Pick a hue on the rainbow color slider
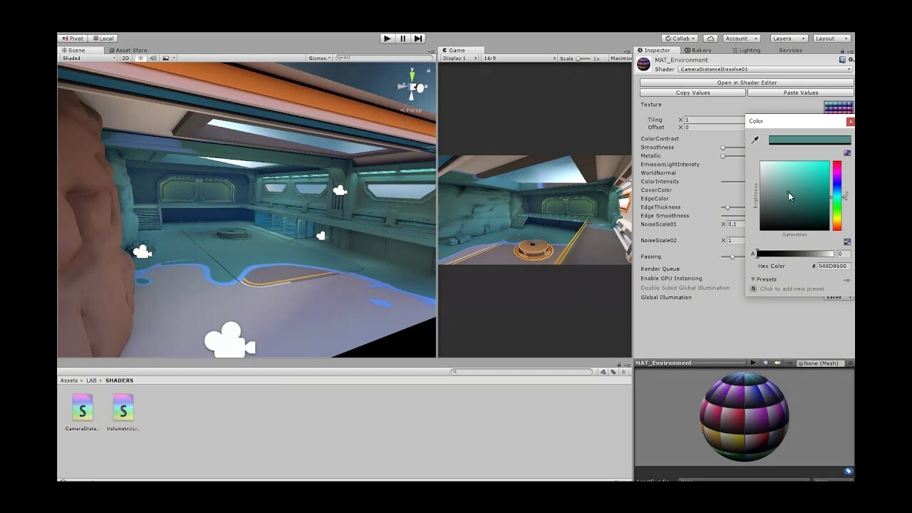 [x=837, y=196]
